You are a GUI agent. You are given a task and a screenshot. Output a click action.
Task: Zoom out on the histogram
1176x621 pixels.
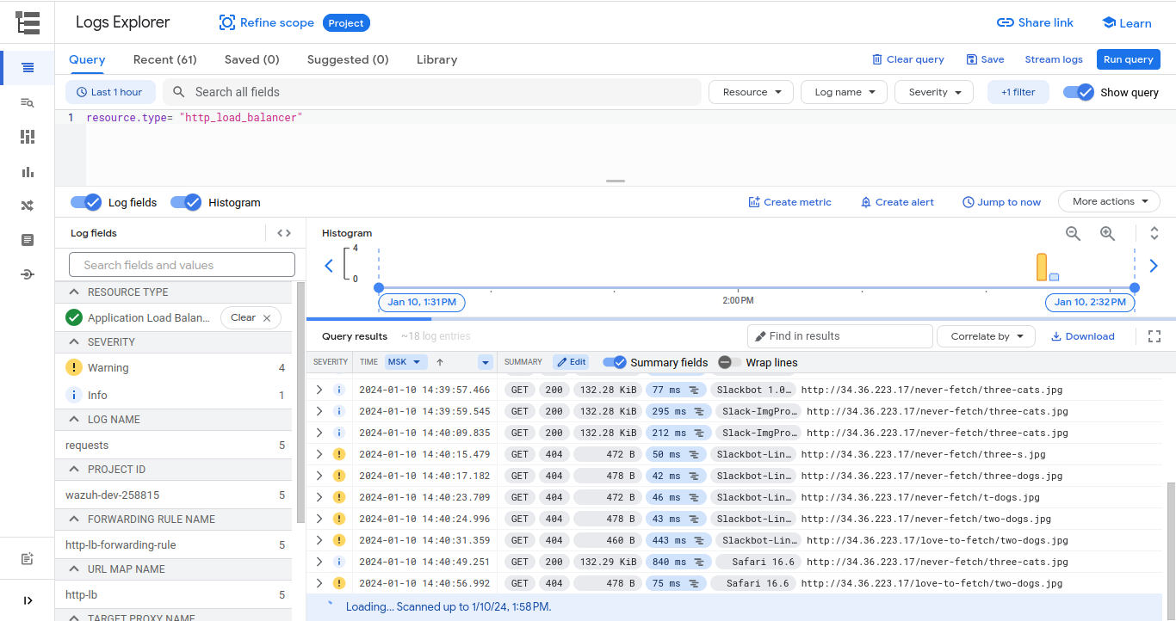(1073, 233)
